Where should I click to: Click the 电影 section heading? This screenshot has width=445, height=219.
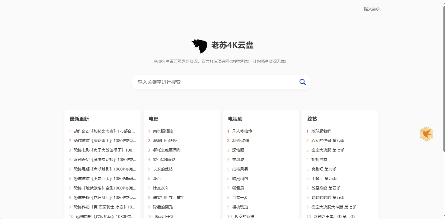click(x=154, y=119)
